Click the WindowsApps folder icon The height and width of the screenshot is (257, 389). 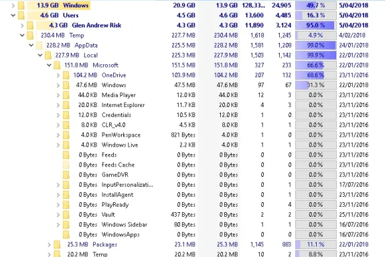coord(66,234)
